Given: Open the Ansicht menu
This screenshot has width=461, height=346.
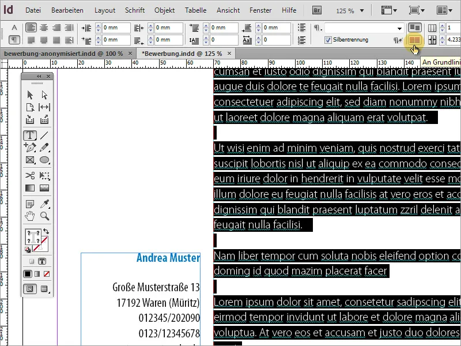Looking at the screenshot, I should coord(228,10).
